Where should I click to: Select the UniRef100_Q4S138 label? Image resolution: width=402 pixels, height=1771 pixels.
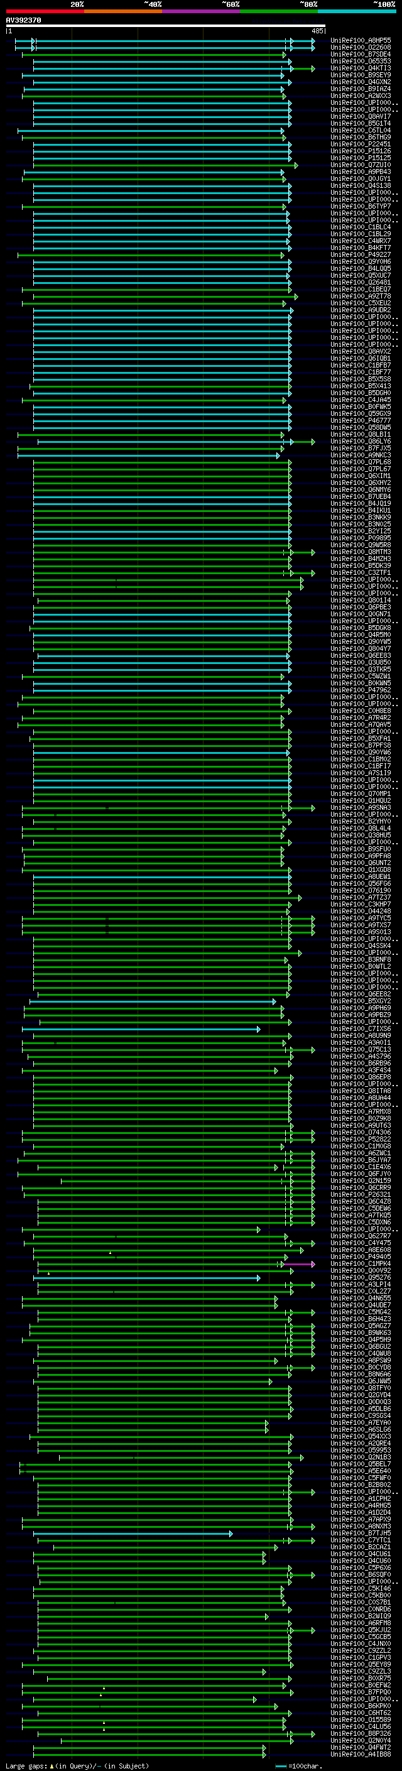[x=361, y=185]
